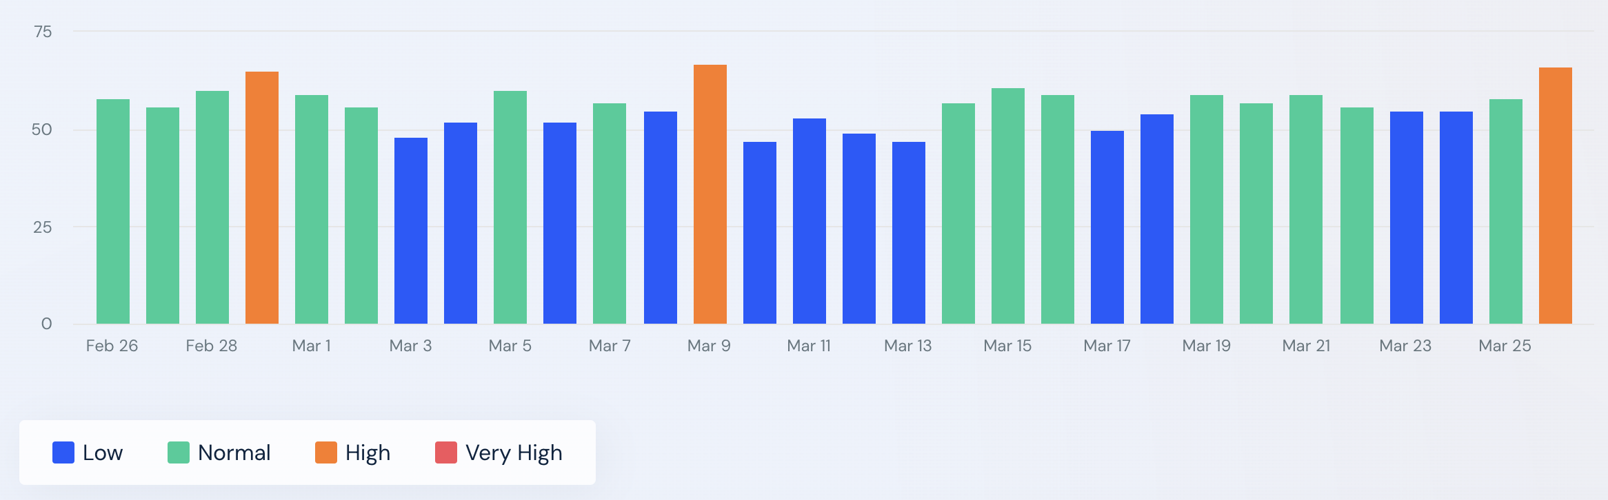Screen dimensions: 1608x500
Task: Click the last orange bar on the right
Action: [x=1556, y=196]
